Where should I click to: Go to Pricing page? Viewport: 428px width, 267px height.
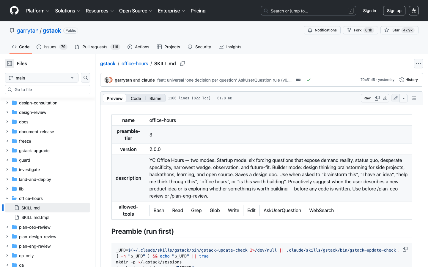tap(198, 11)
